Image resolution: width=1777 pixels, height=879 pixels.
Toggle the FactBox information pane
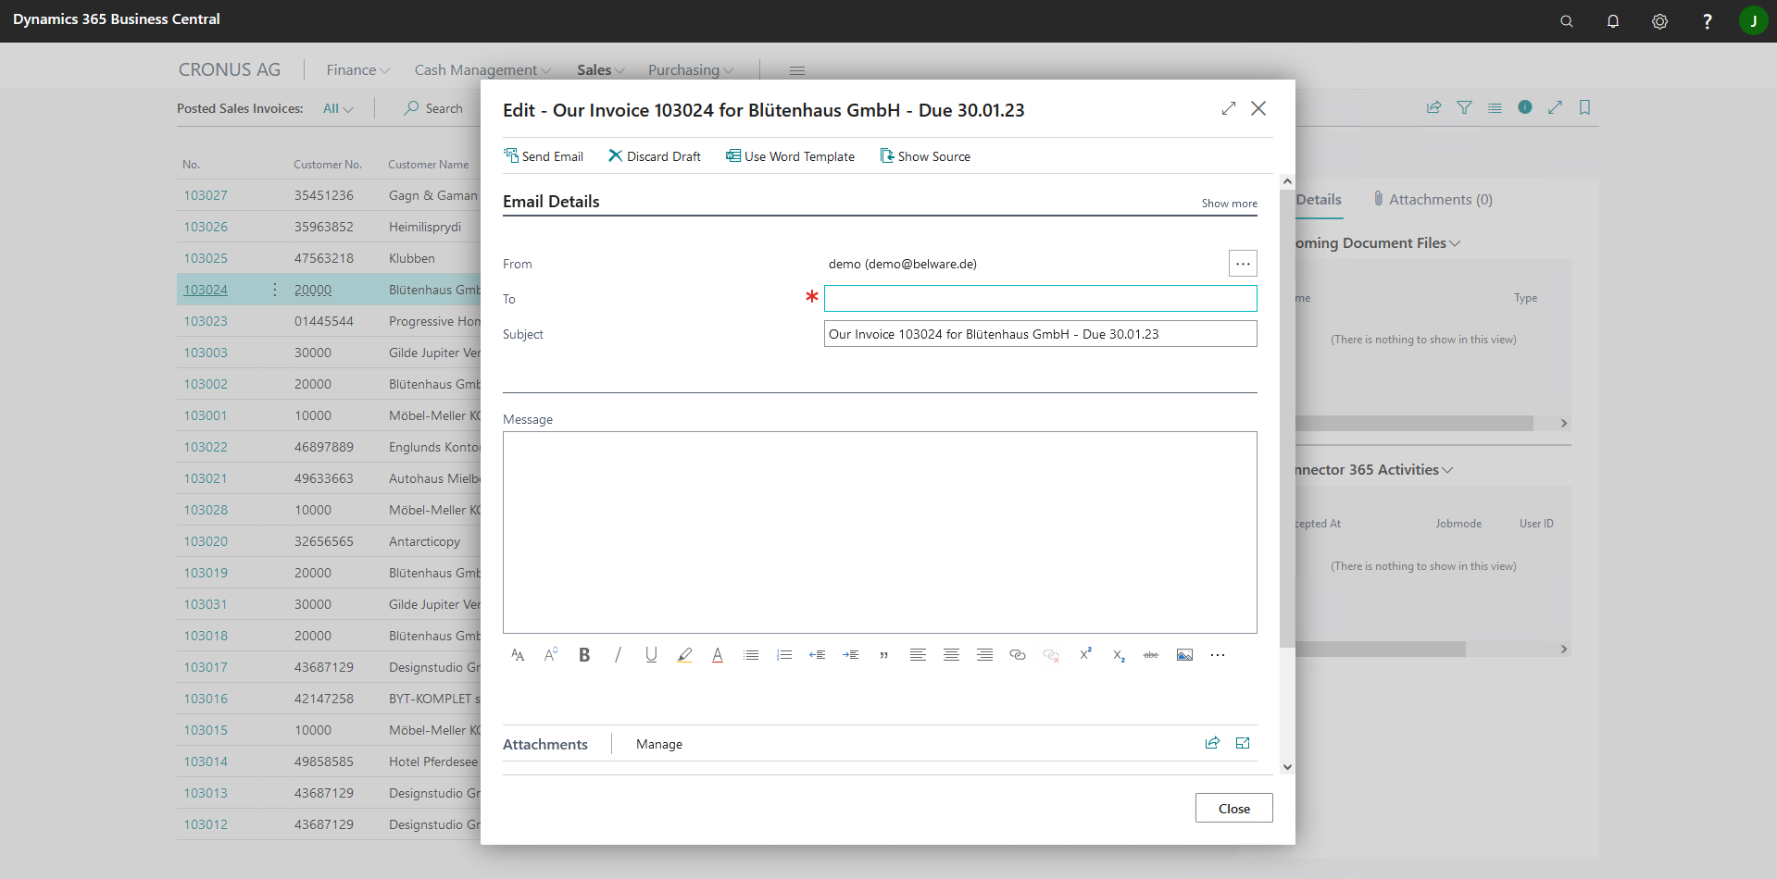(x=1525, y=107)
